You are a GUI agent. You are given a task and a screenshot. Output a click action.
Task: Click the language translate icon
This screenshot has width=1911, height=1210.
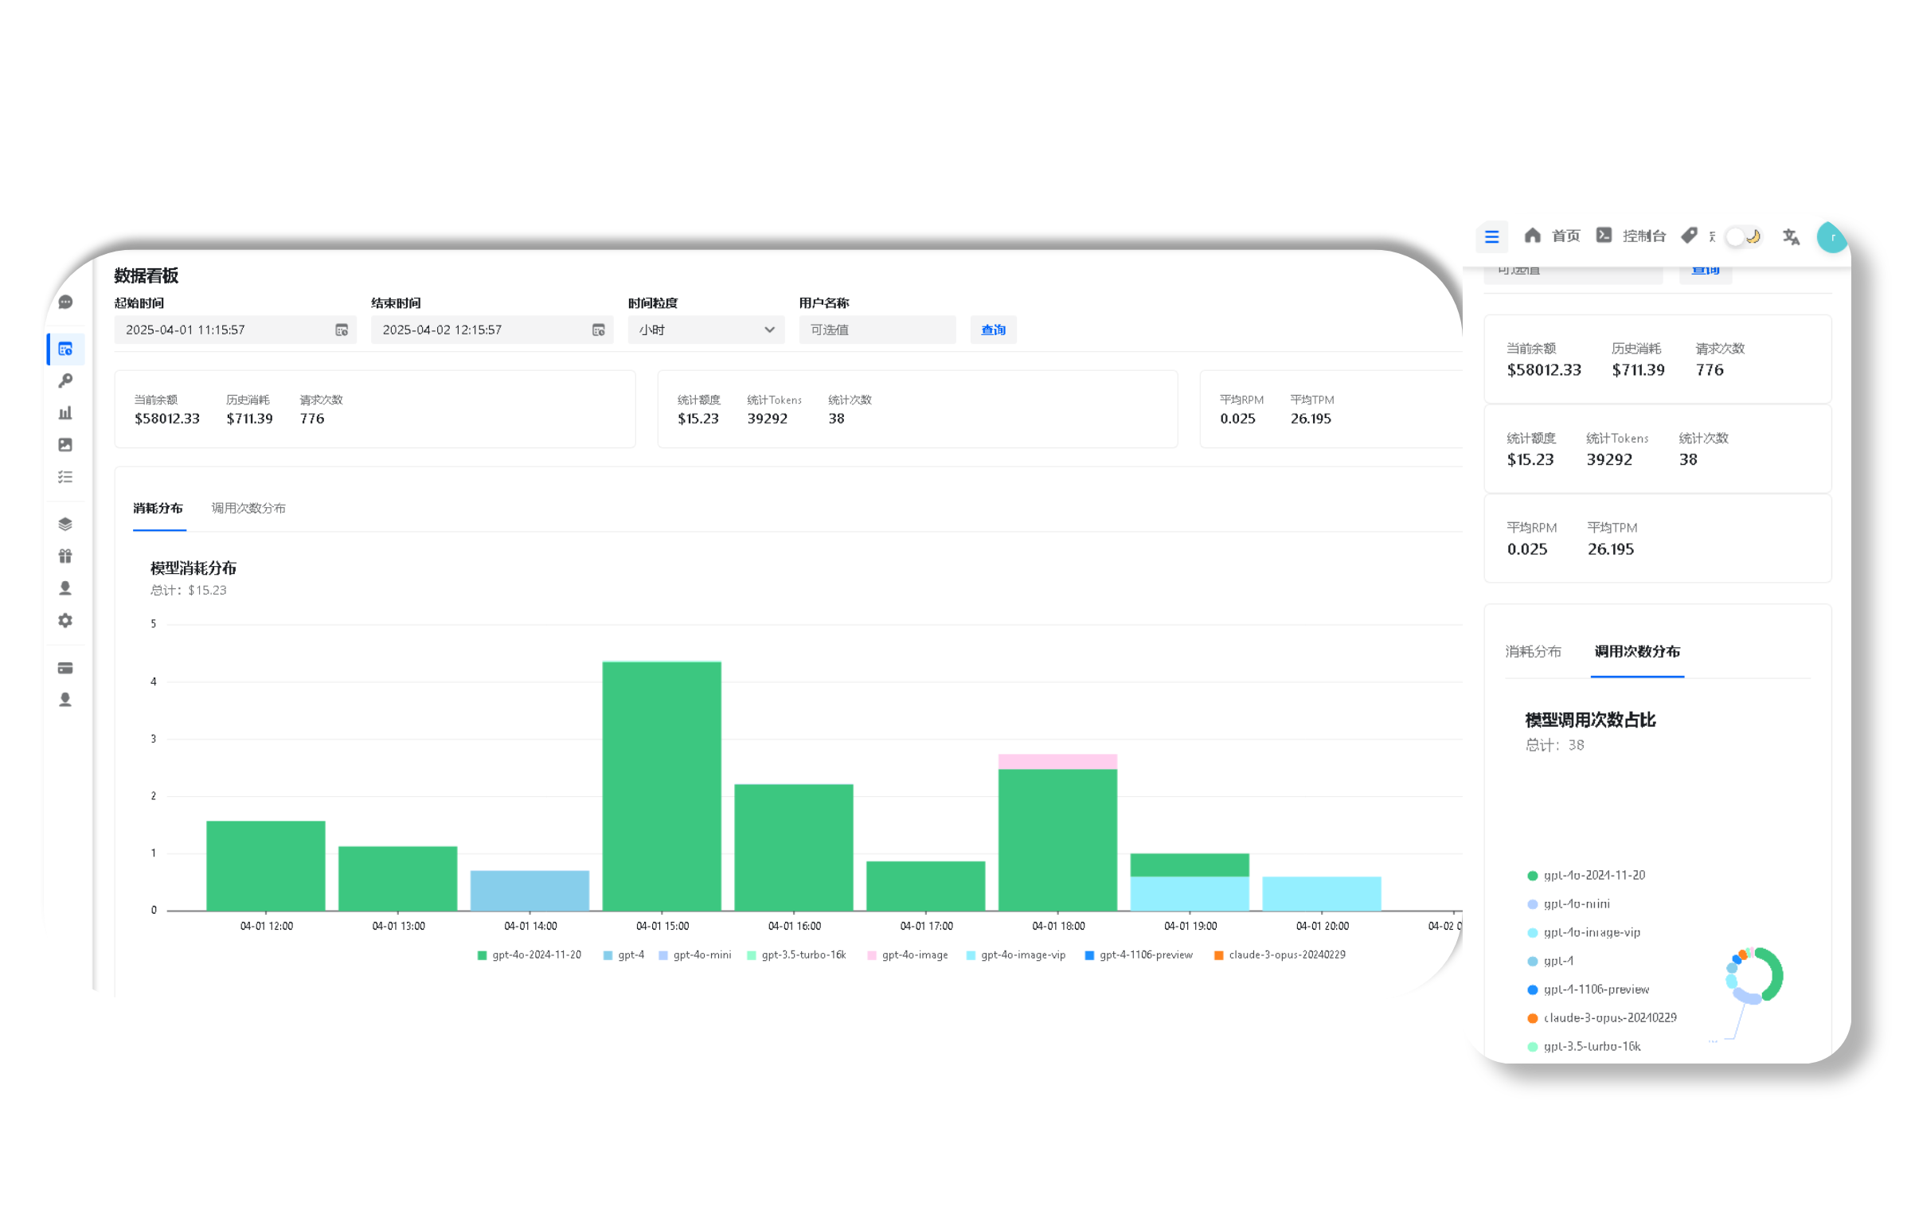pyautogui.click(x=1791, y=236)
